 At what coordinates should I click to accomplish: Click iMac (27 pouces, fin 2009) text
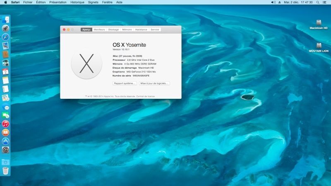click(x=127, y=56)
